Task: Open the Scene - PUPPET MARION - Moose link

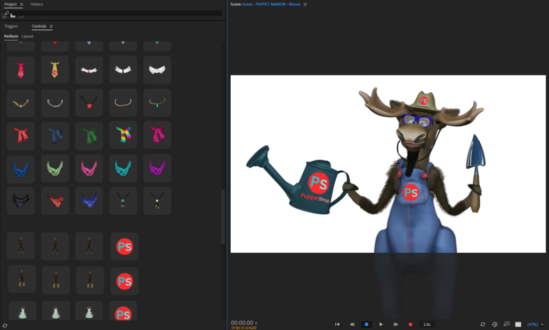Action: click(x=271, y=4)
